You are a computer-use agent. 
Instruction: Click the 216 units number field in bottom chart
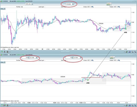[25, 58]
